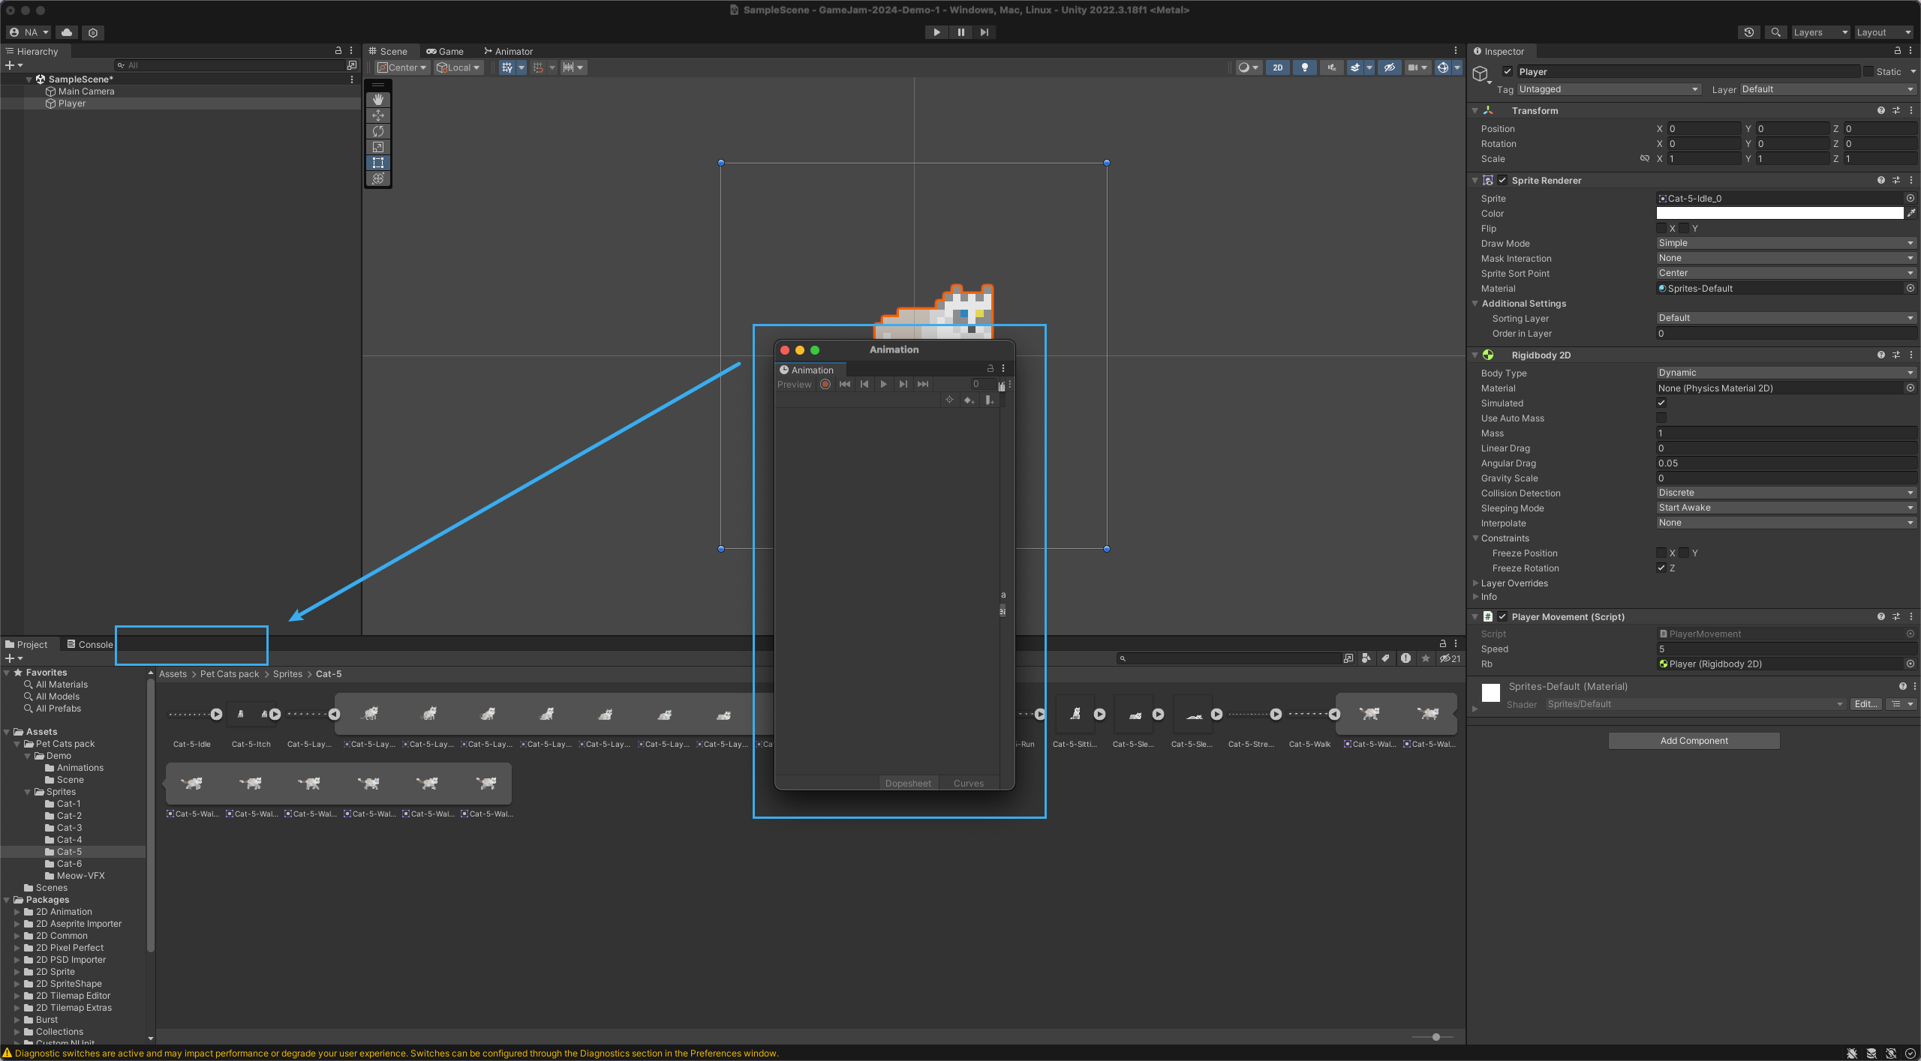Image resolution: width=1921 pixels, height=1061 pixels.
Task: Enable Use Auto Mass checkbox
Action: click(1661, 418)
